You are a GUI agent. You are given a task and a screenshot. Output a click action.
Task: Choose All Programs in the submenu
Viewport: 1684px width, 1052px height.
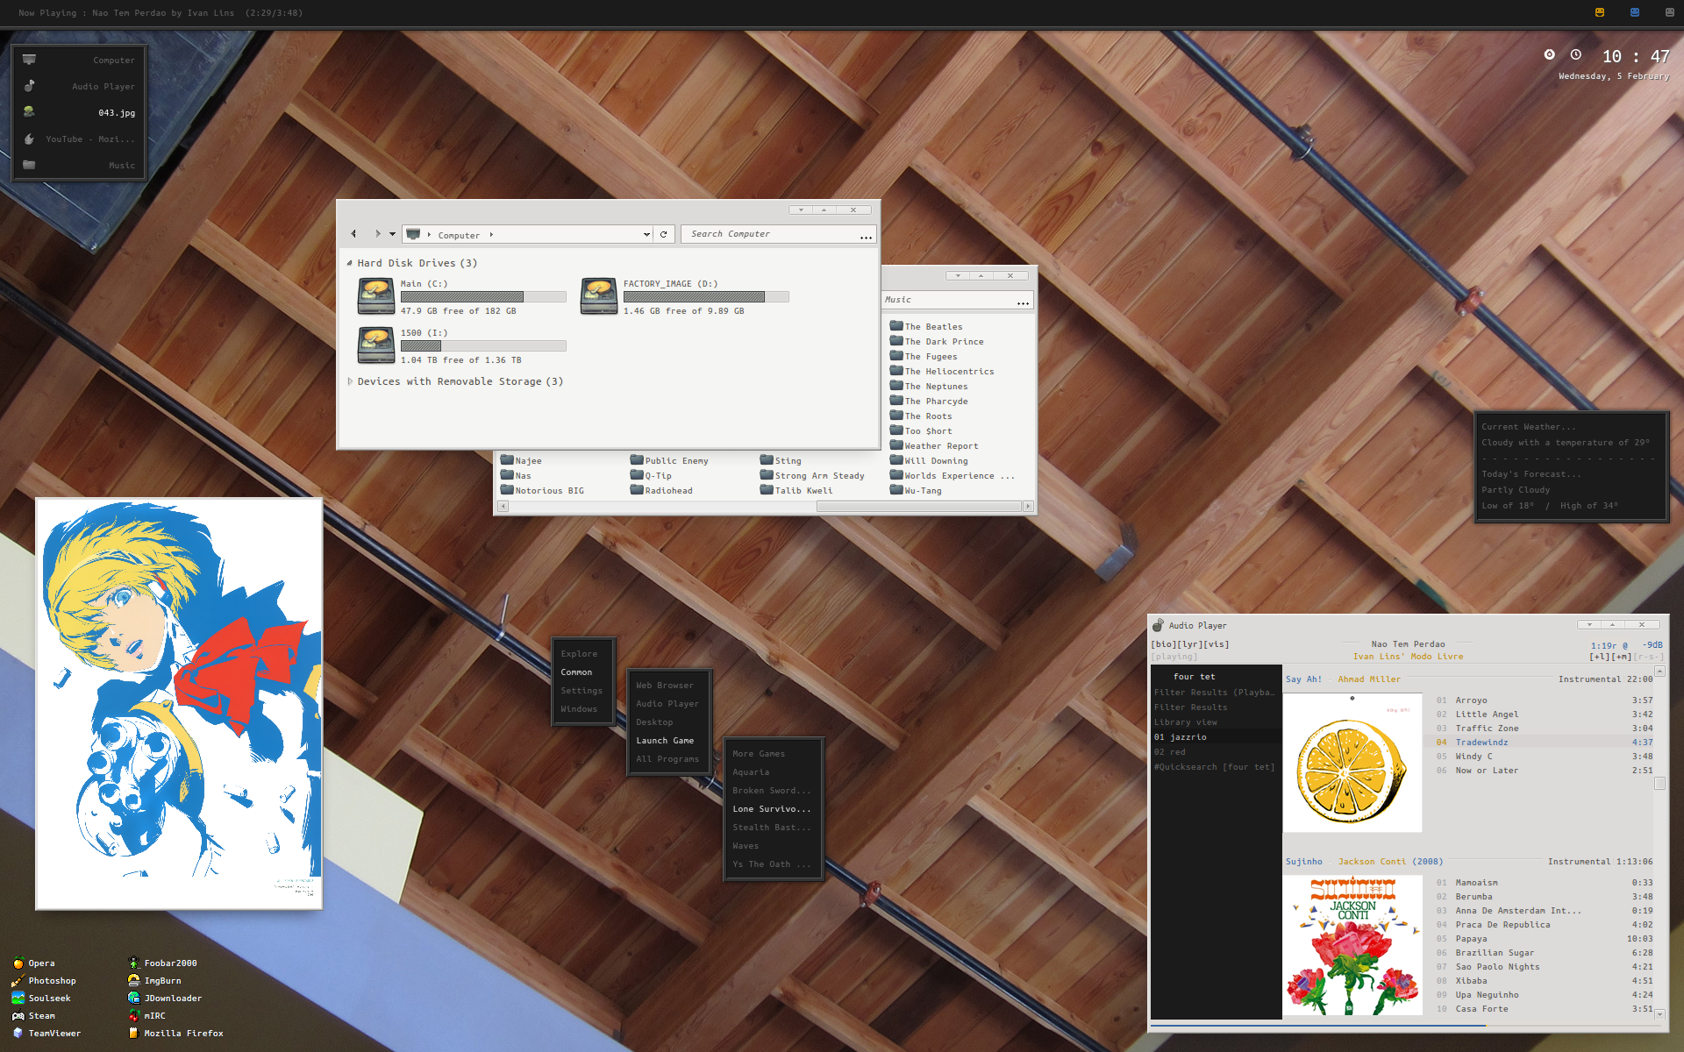click(x=668, y=759)
